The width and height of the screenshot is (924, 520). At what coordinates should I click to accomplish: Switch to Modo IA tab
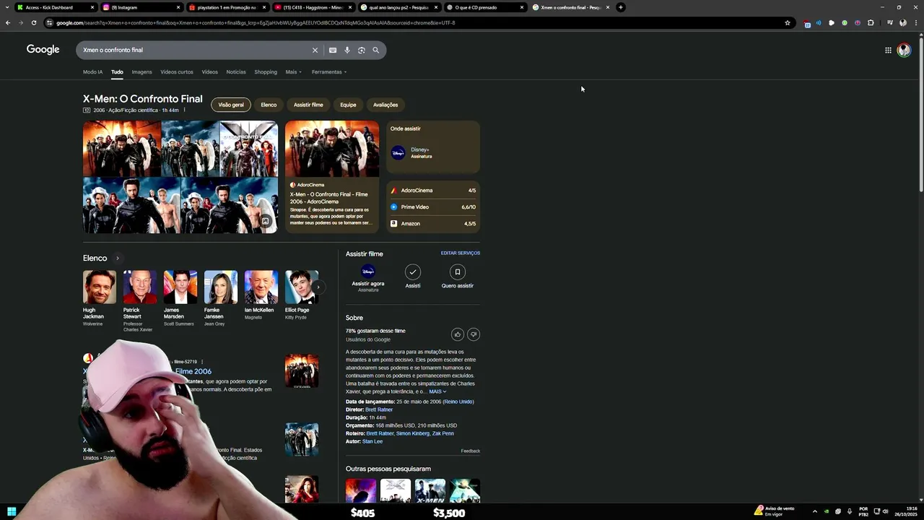(x=92, y=72)
